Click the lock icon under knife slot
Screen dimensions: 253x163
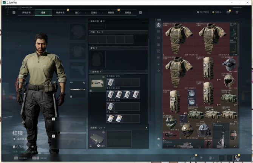pyautogui.click(x=71, y=96)
